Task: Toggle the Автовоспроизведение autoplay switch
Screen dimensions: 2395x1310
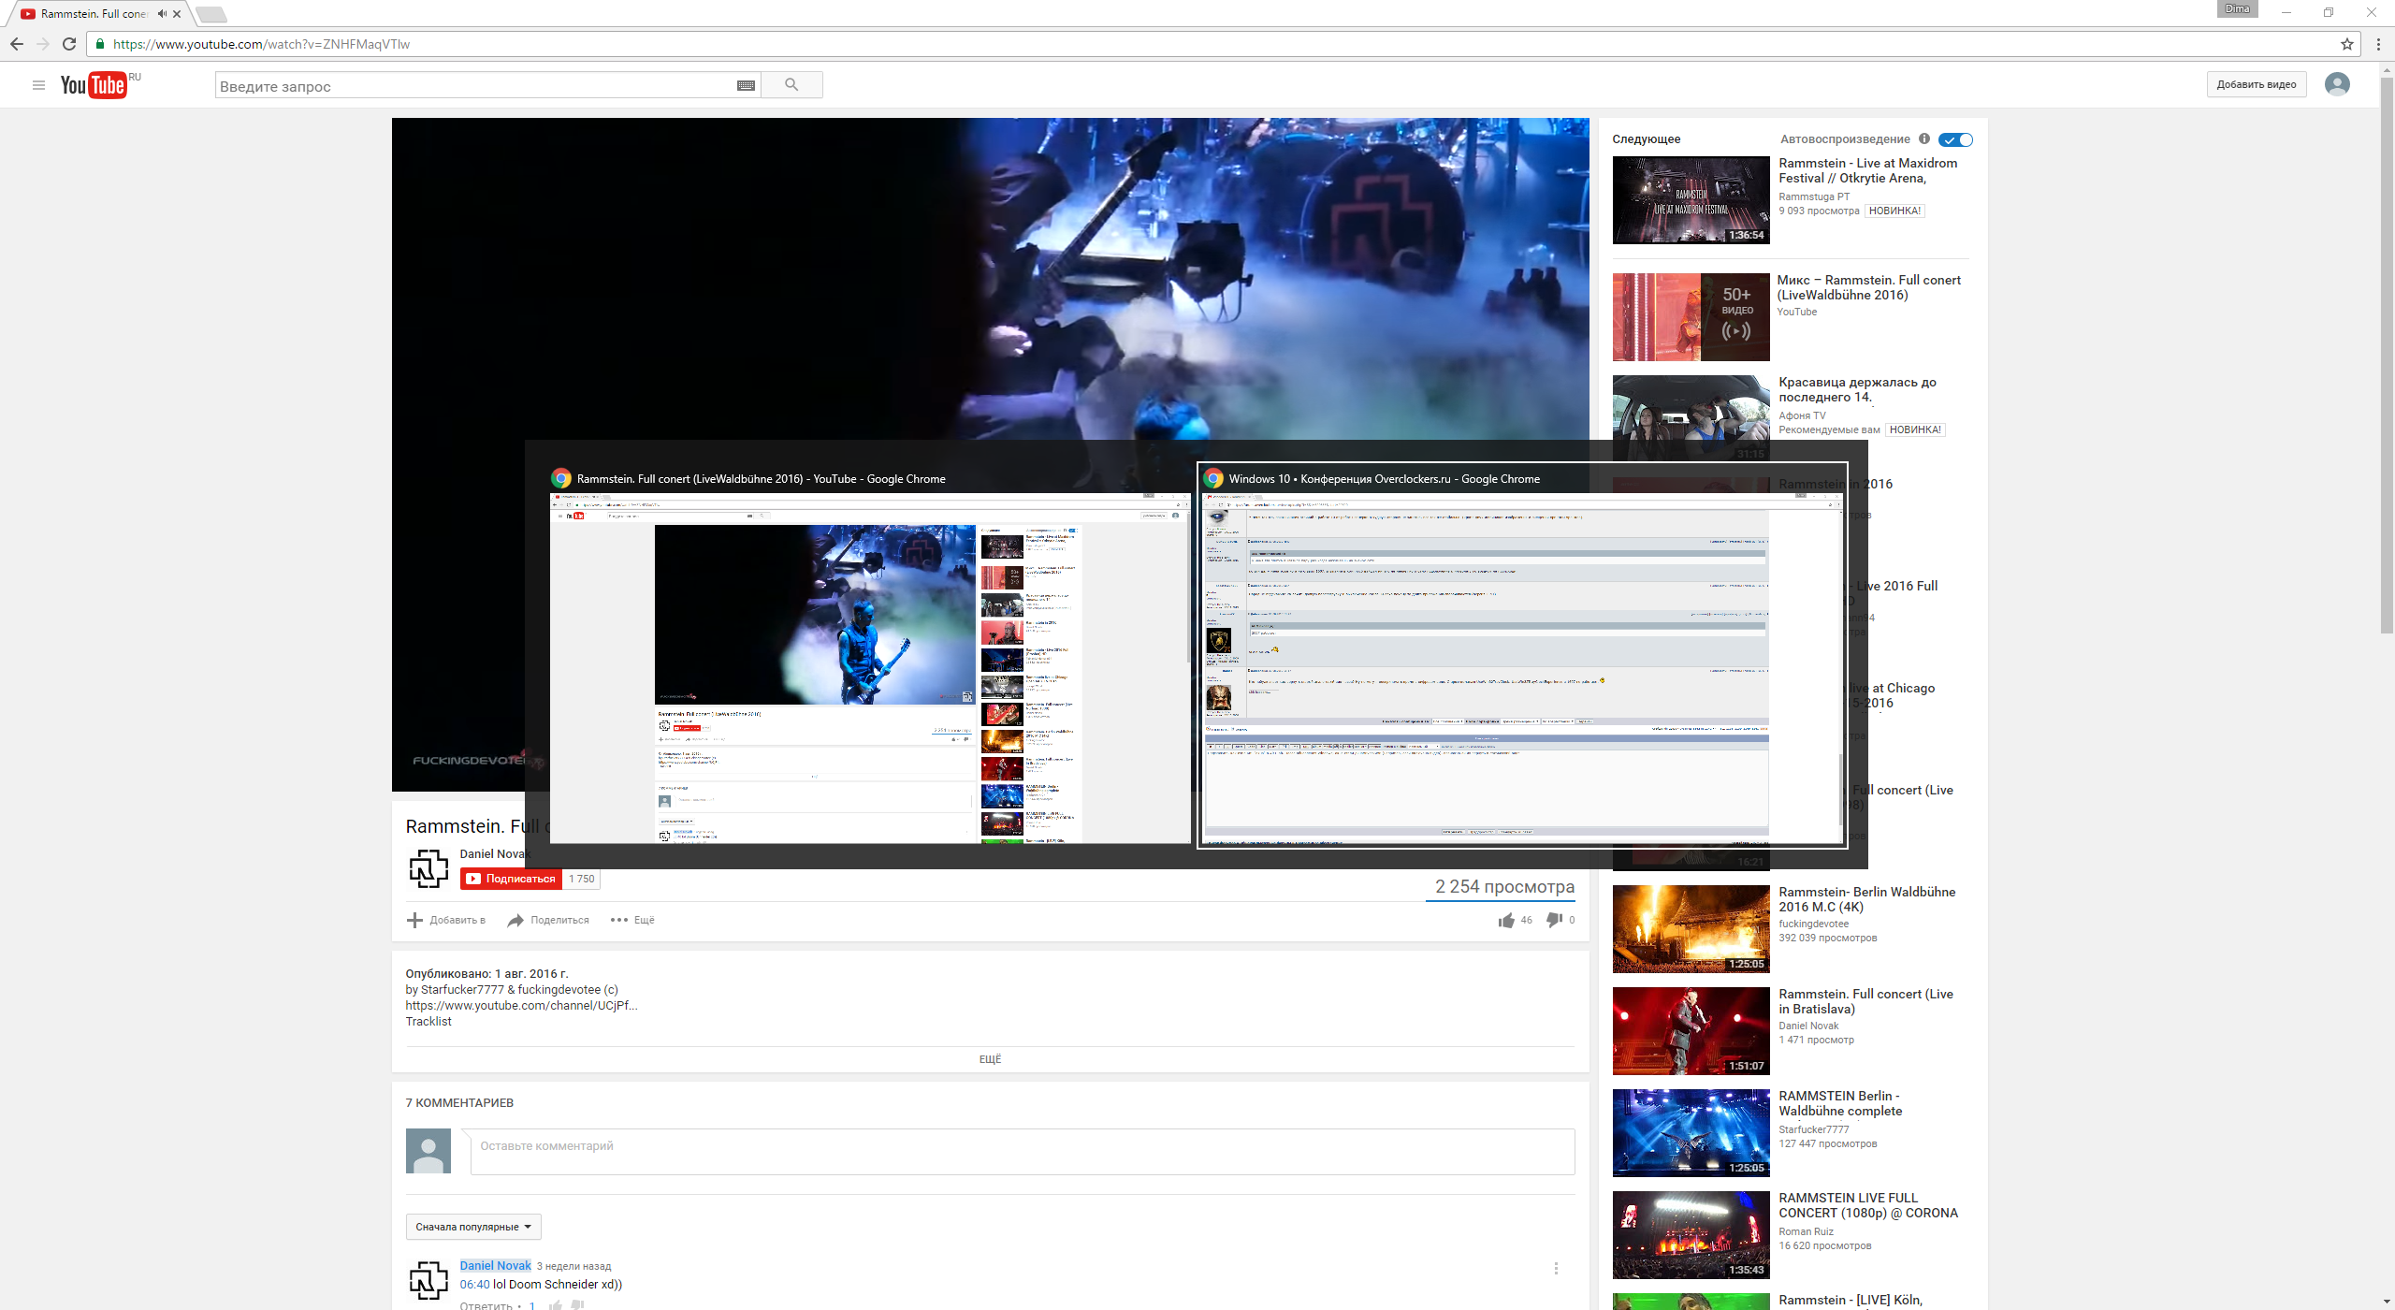Action: pos(1955,139)
